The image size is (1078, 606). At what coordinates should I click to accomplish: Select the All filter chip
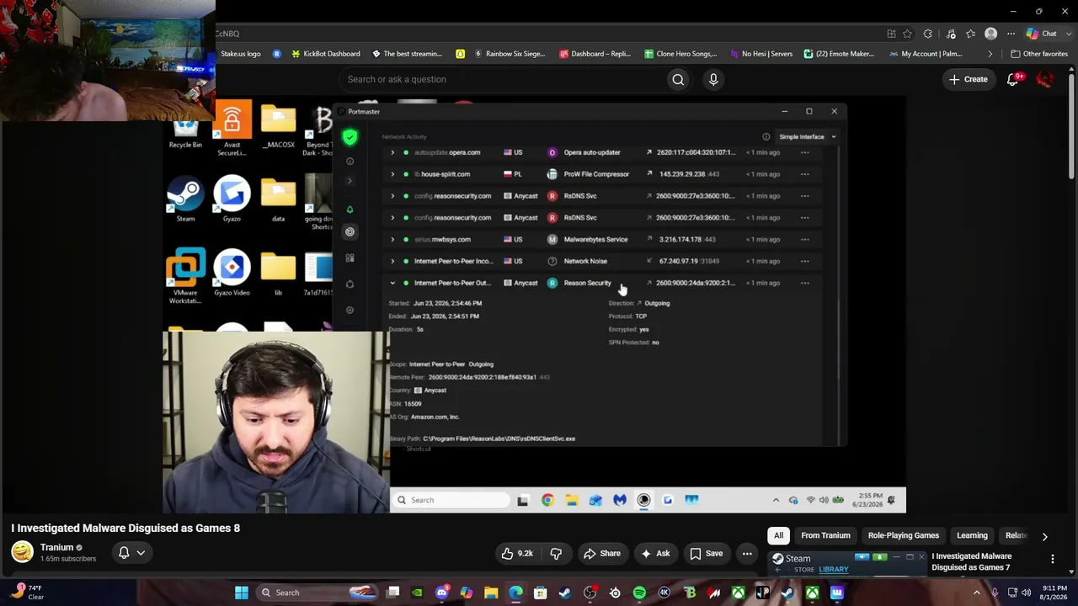point(778,535)
